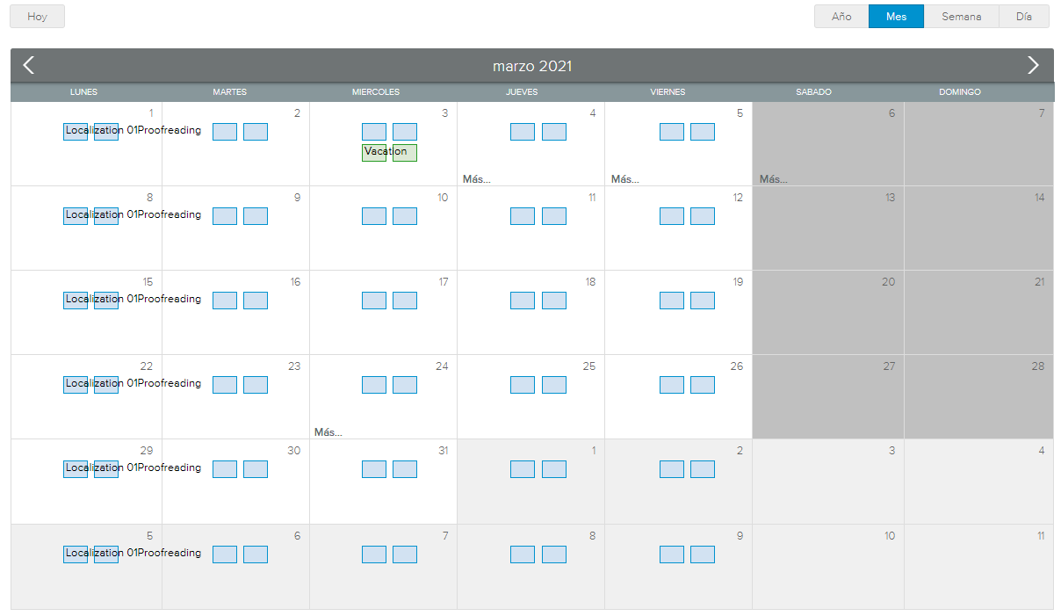This screenshot has width=1061, height=616.
Task: Click the marzo 2021 header title
Action: click(532, 66)
